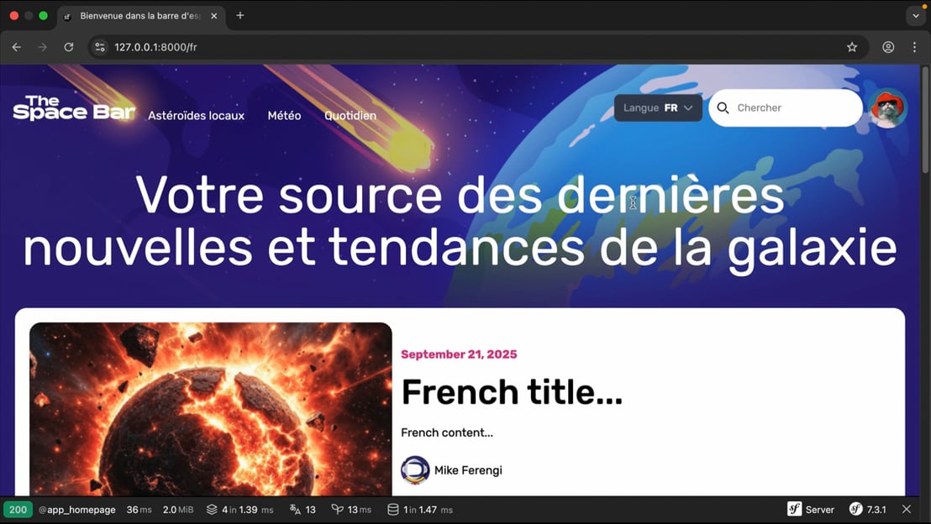Open the Astéroïdes locaux nav link
The width and height of the screenshot is (931, 524).
(x=196, y=116)
